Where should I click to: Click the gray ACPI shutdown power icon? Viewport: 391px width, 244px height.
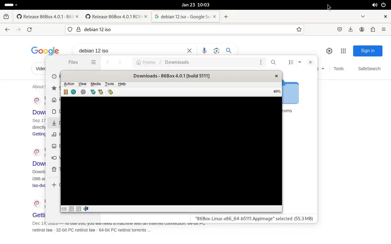[x=83, y=92]
